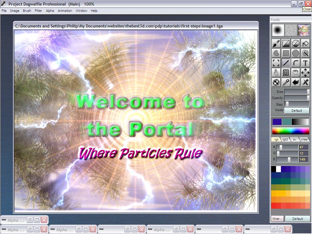Choose the Text tool
Image resolution: width=312 pixels, height=234 pixels.
(305, 63)
